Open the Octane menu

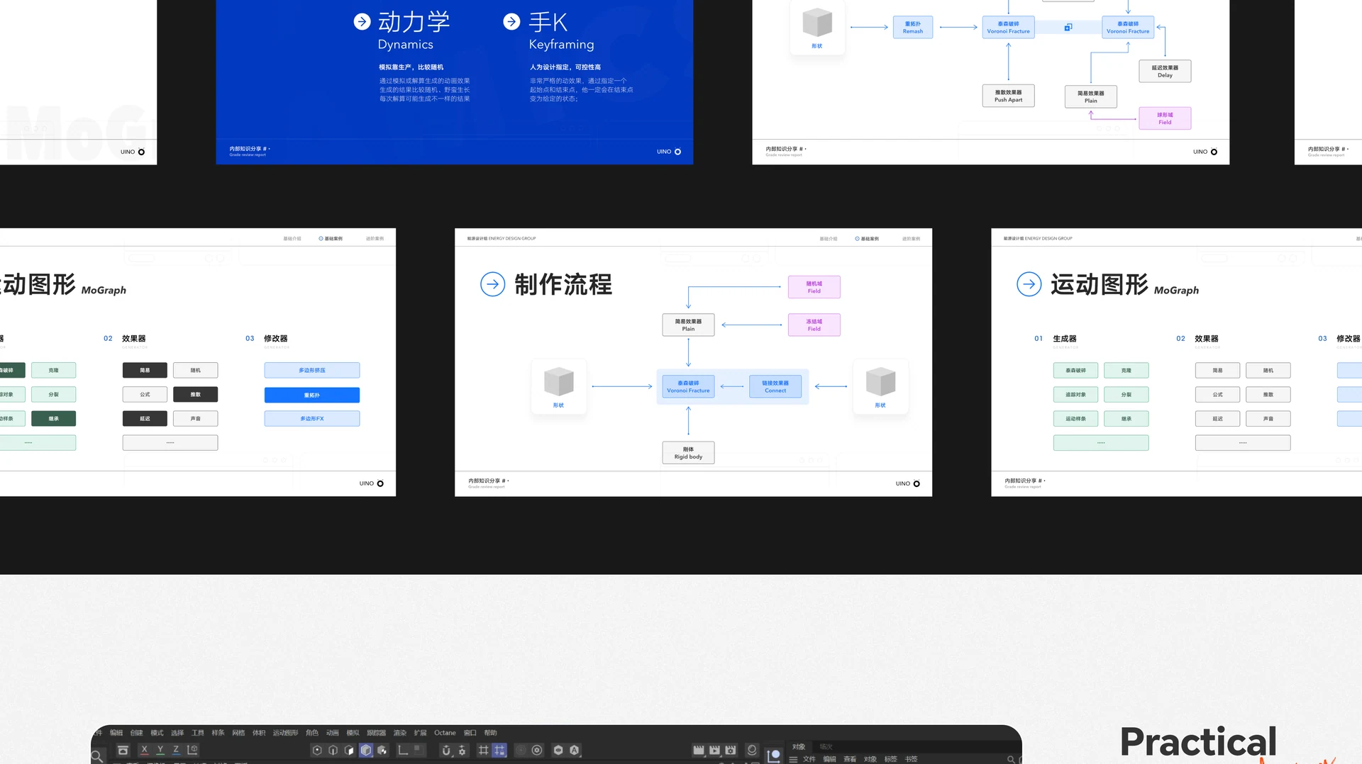coord(445,733)
